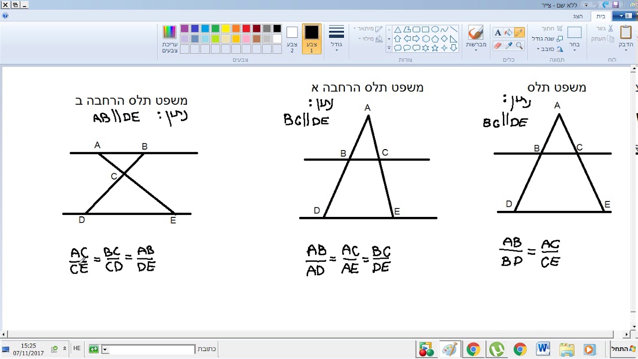Choose the Line shape
This screenshot has height=359, width=638.
pos(454,29)
